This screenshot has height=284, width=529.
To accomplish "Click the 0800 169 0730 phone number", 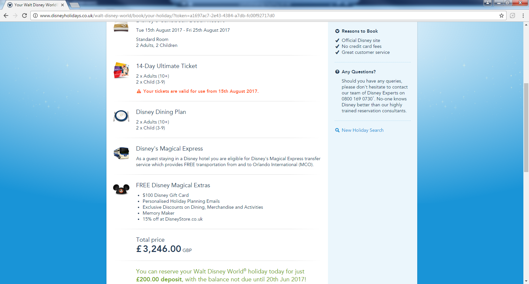I will [x=357, y=99].
